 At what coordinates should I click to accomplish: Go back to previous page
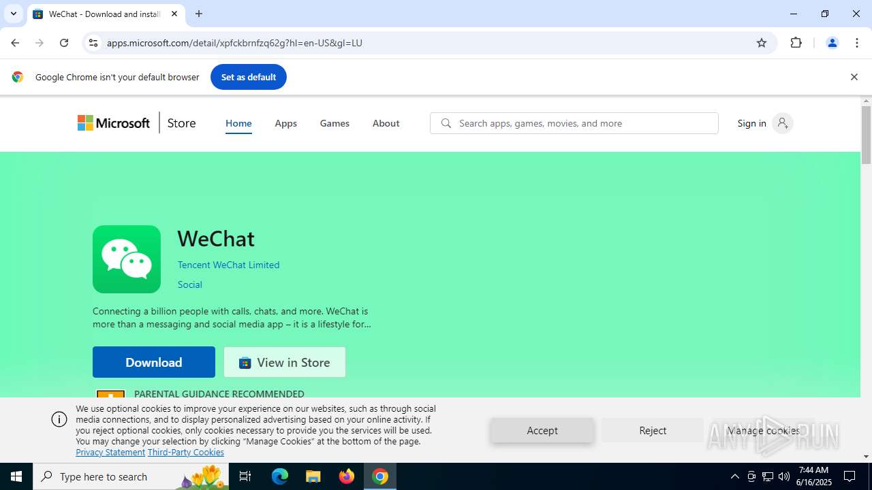[15, 43]
